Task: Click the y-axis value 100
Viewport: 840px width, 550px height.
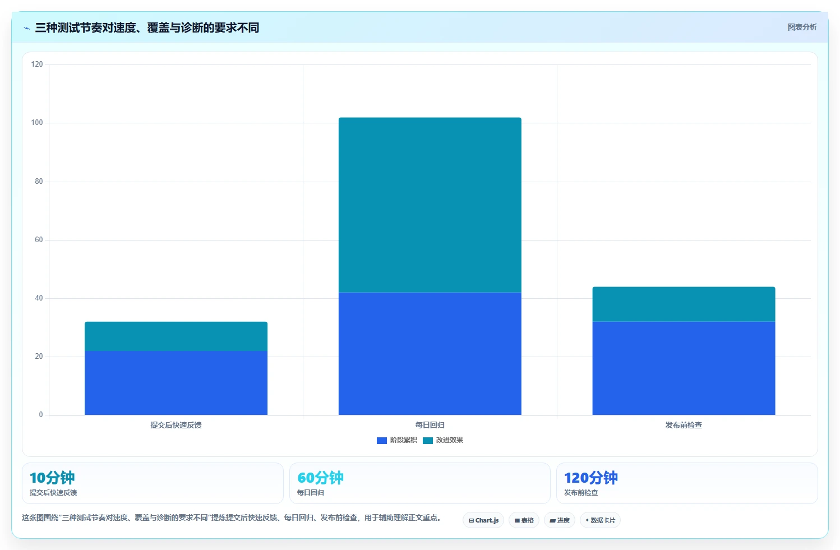Action: pyautogui.click(x=37, y=123)
